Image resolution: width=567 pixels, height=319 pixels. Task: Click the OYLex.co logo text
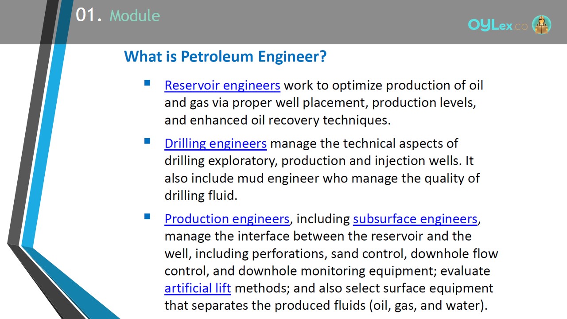pos(498,25)
